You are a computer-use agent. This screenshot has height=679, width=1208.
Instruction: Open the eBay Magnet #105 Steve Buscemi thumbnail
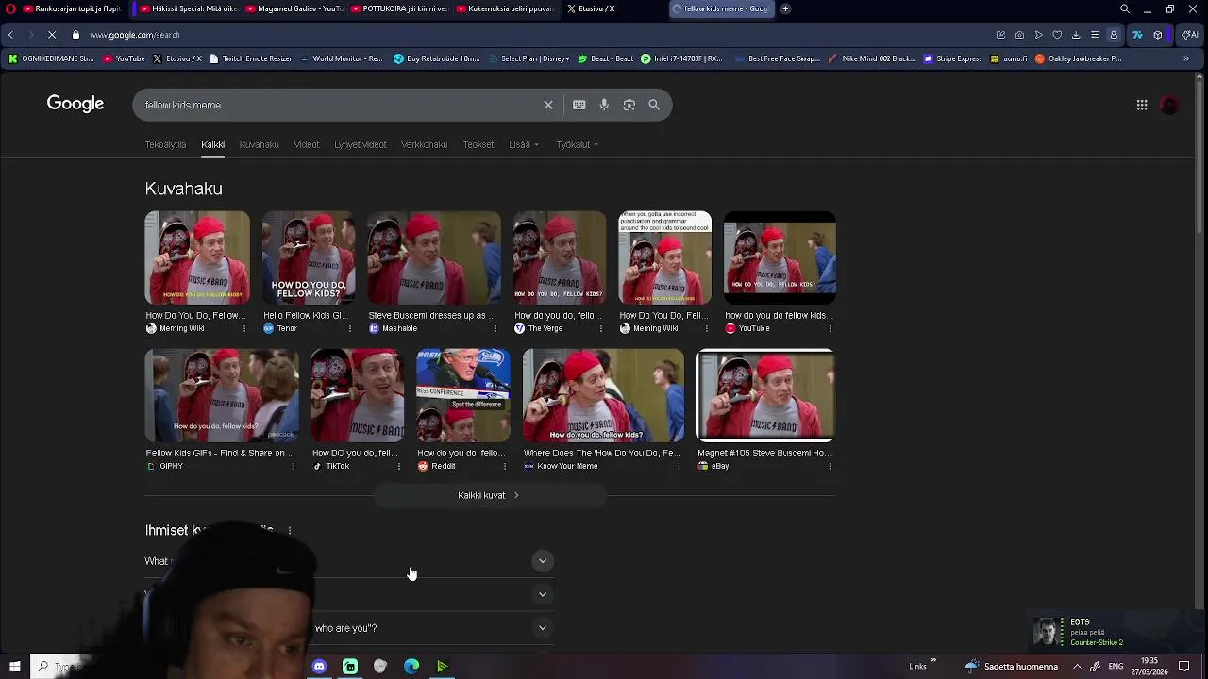tap(765, 395)
